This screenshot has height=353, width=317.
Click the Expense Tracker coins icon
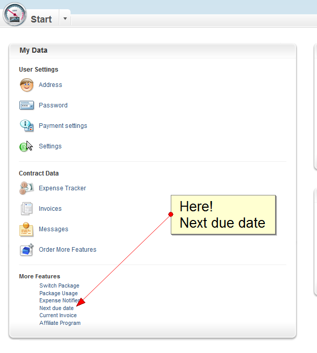pos(27,188)
